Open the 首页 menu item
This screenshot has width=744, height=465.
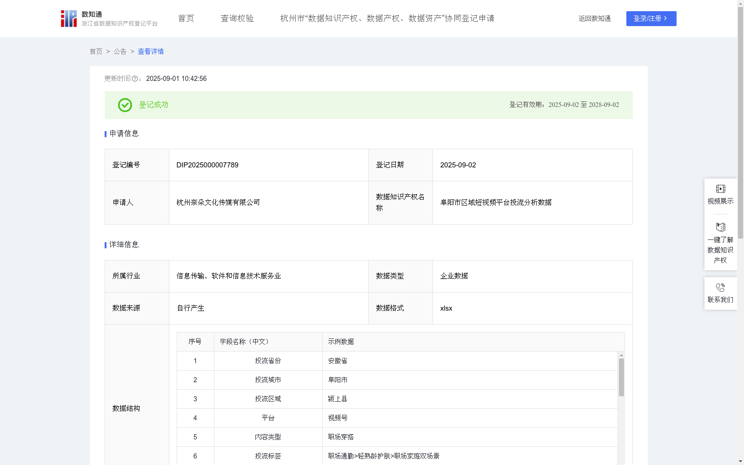(186, 19)
